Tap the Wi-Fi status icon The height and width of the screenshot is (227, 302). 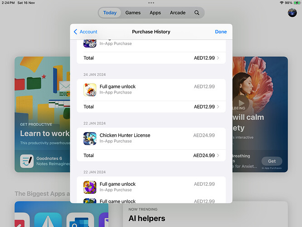pyautogui.click(x=282, y=3)
